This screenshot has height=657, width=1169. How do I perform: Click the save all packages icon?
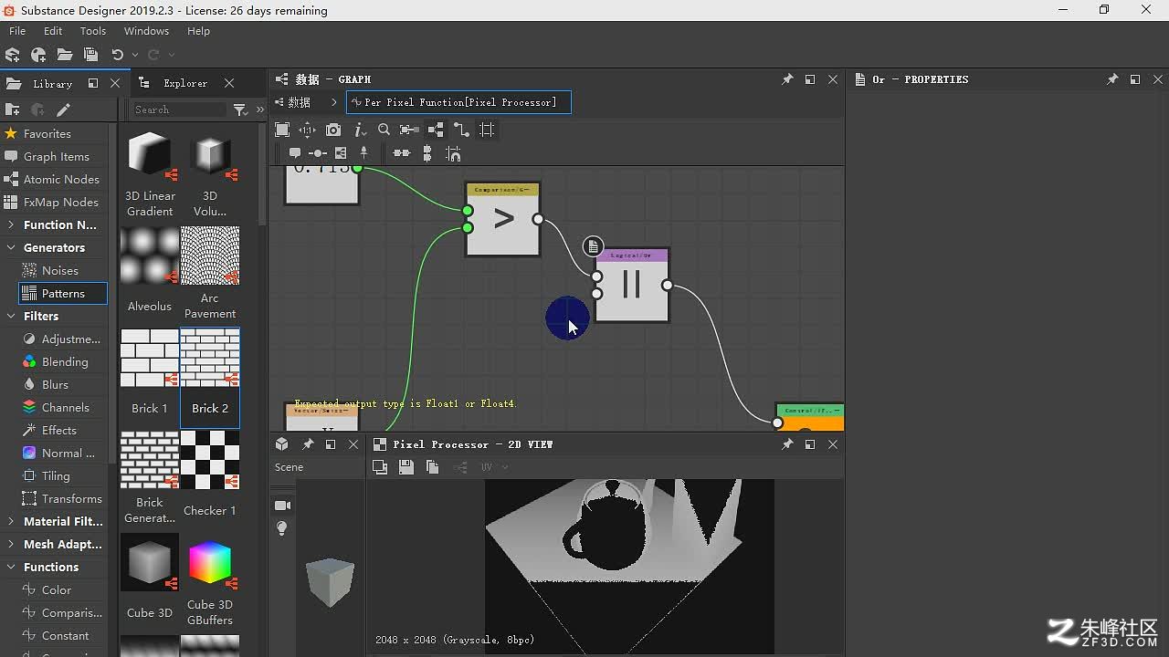coord(90,55)
